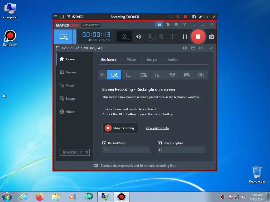Activate the drawing pencil tool
The image size is (270, 202).
[x=200, y=17]
